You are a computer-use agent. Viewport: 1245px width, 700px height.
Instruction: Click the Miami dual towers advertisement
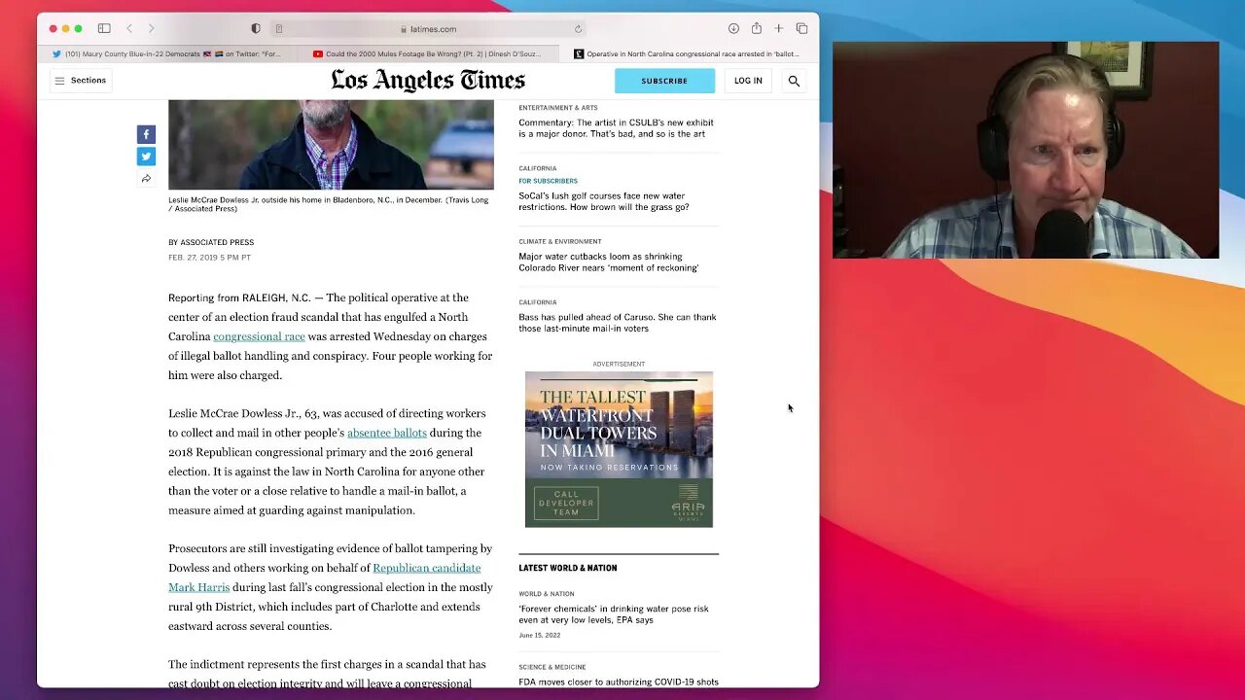tap(619, 449)
